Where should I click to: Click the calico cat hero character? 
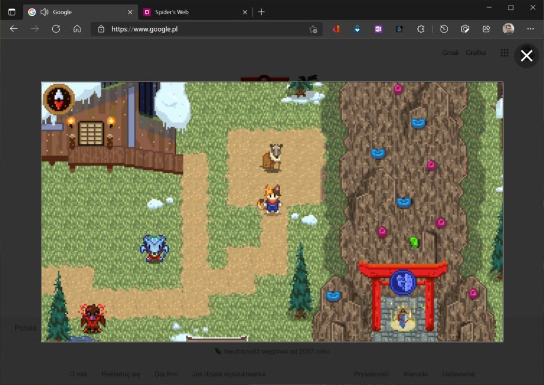(271, 200)
